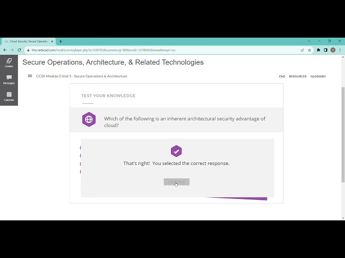345x258 pixels.
Task: Select the Cloud Security browser tab
Action: click(x=29, y=41)
